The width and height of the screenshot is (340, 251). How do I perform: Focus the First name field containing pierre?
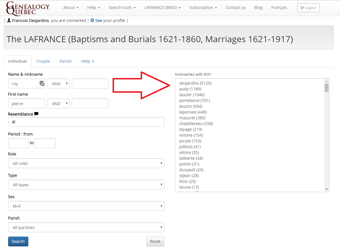point(27,103)
